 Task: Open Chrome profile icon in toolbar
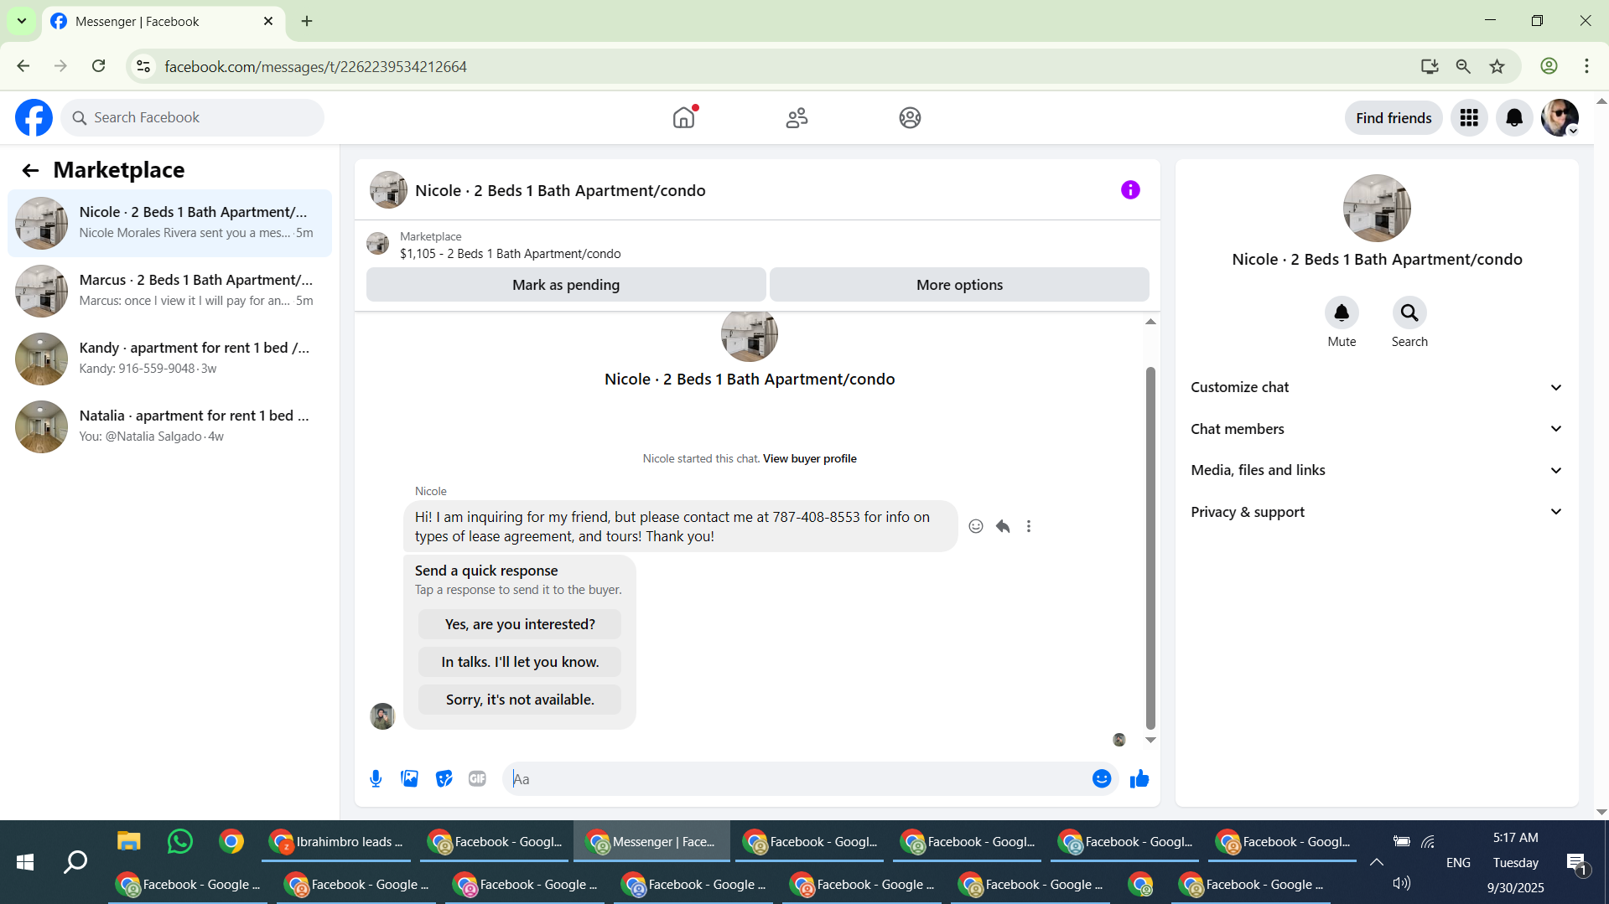(1549, 66)
